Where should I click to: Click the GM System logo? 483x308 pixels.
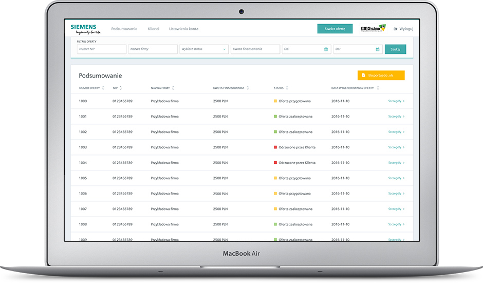(373, 29)
